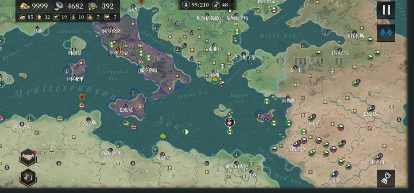This screenshot has height=193, width=414.
Task: Select the city label 开罗
Action: click(x=252, y=175)
